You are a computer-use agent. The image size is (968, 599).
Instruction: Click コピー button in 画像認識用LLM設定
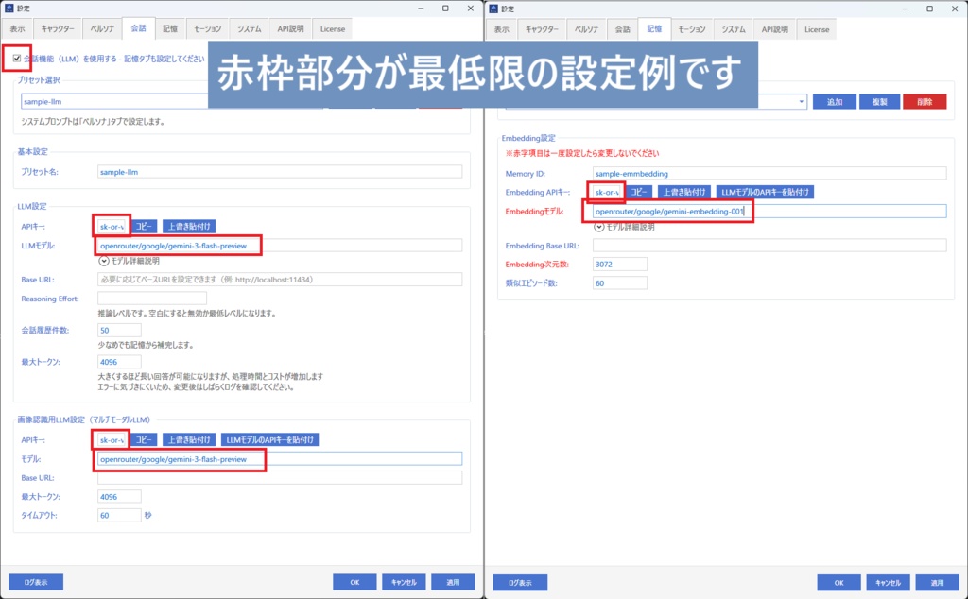point(144,440)
